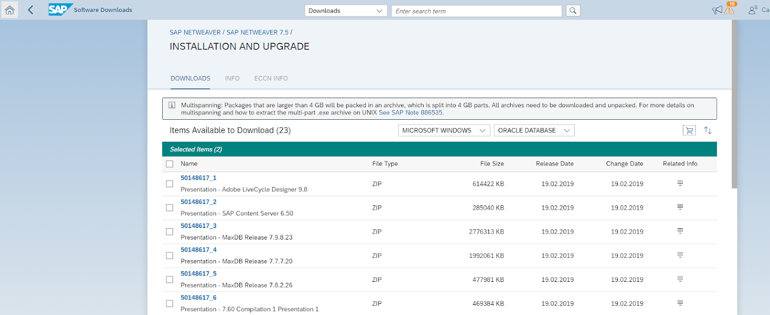Click the Name column header
The width and height of the screenshot is (770, 315).
(189, 164)
